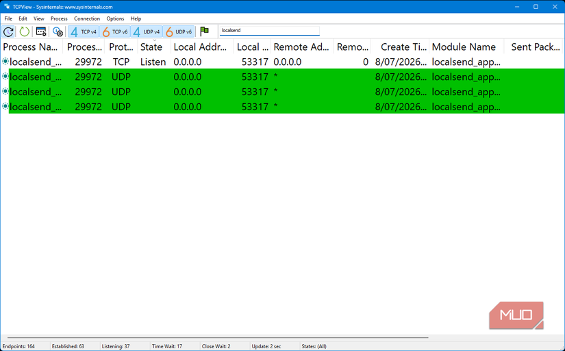The image size is (565, 351).
Task: Sort by Module Name column header
Action: (466, 47)
